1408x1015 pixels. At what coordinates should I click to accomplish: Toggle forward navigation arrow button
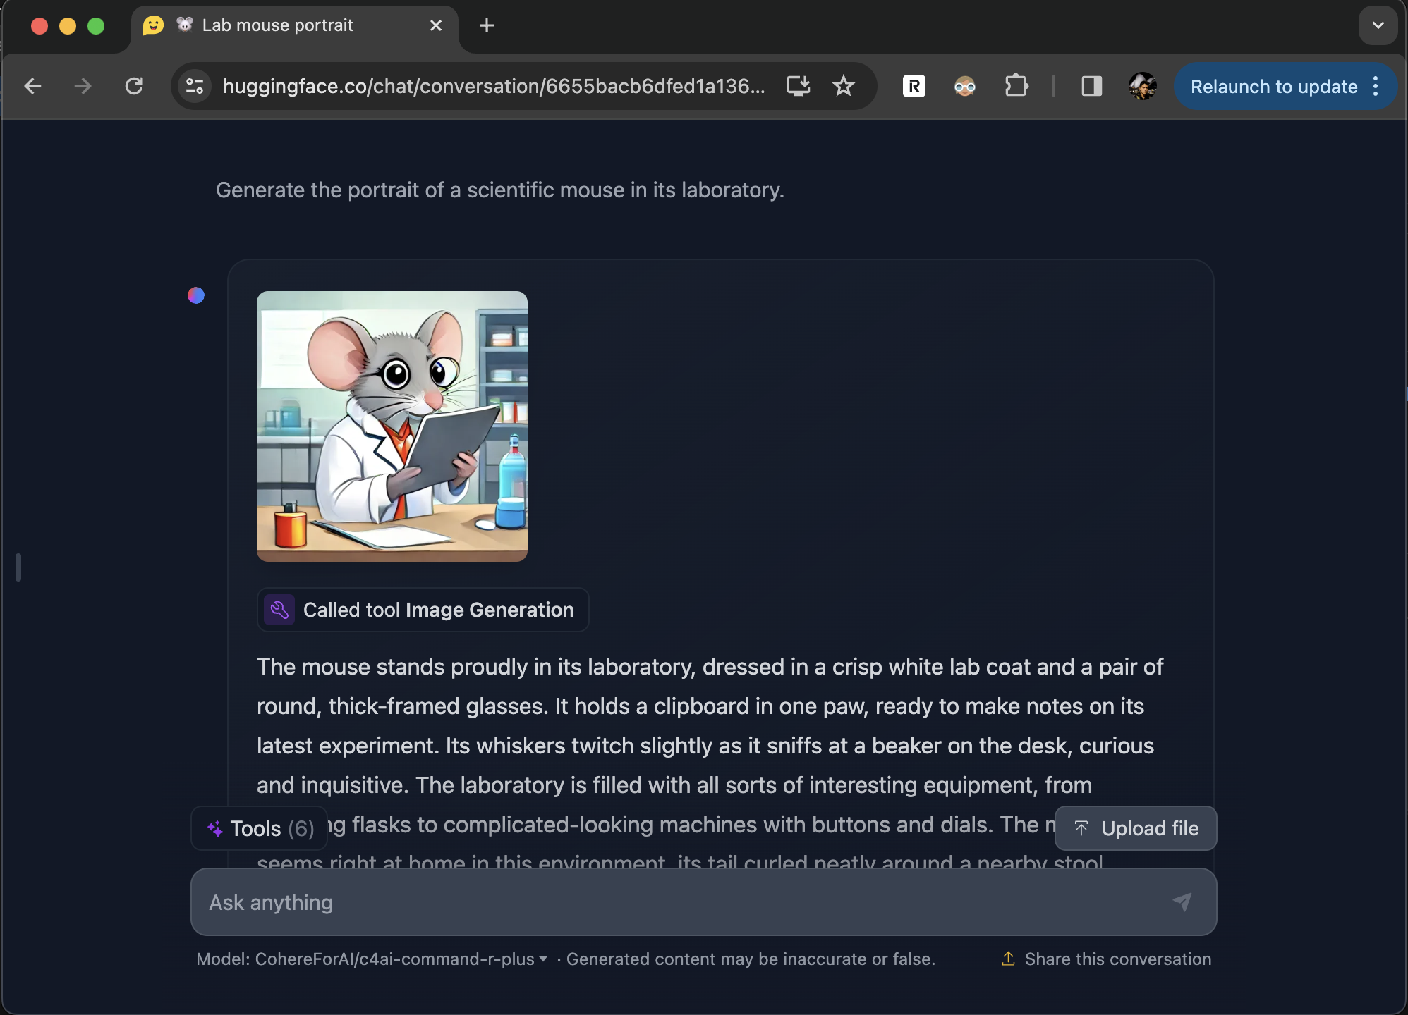click(81, 86)
